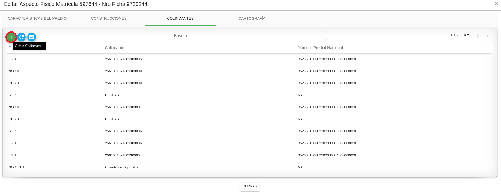Sort by Número Predial Nacional header
This screenshot has height=194, width=501.
pyautogui.click(x=320, y=48)
